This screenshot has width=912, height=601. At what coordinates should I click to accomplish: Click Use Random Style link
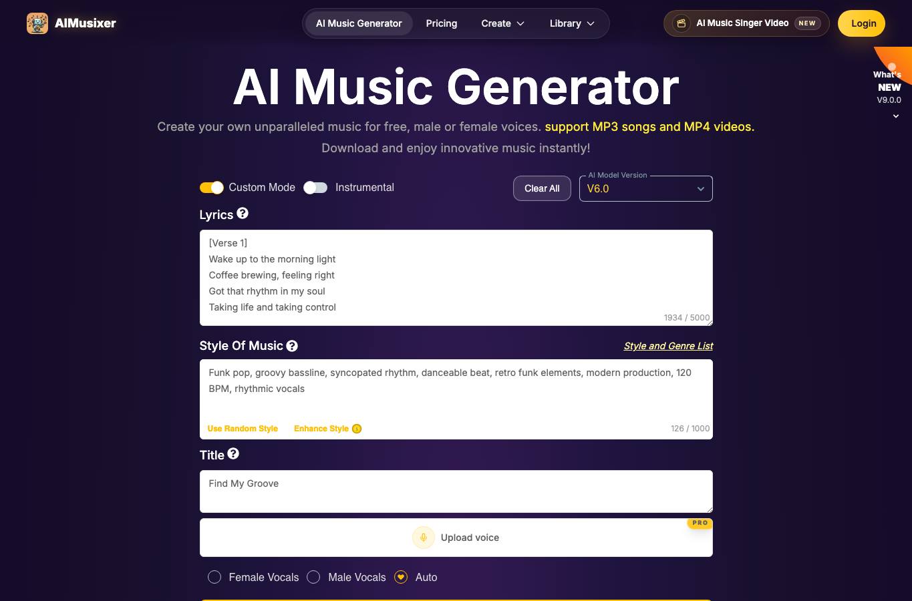243,429
